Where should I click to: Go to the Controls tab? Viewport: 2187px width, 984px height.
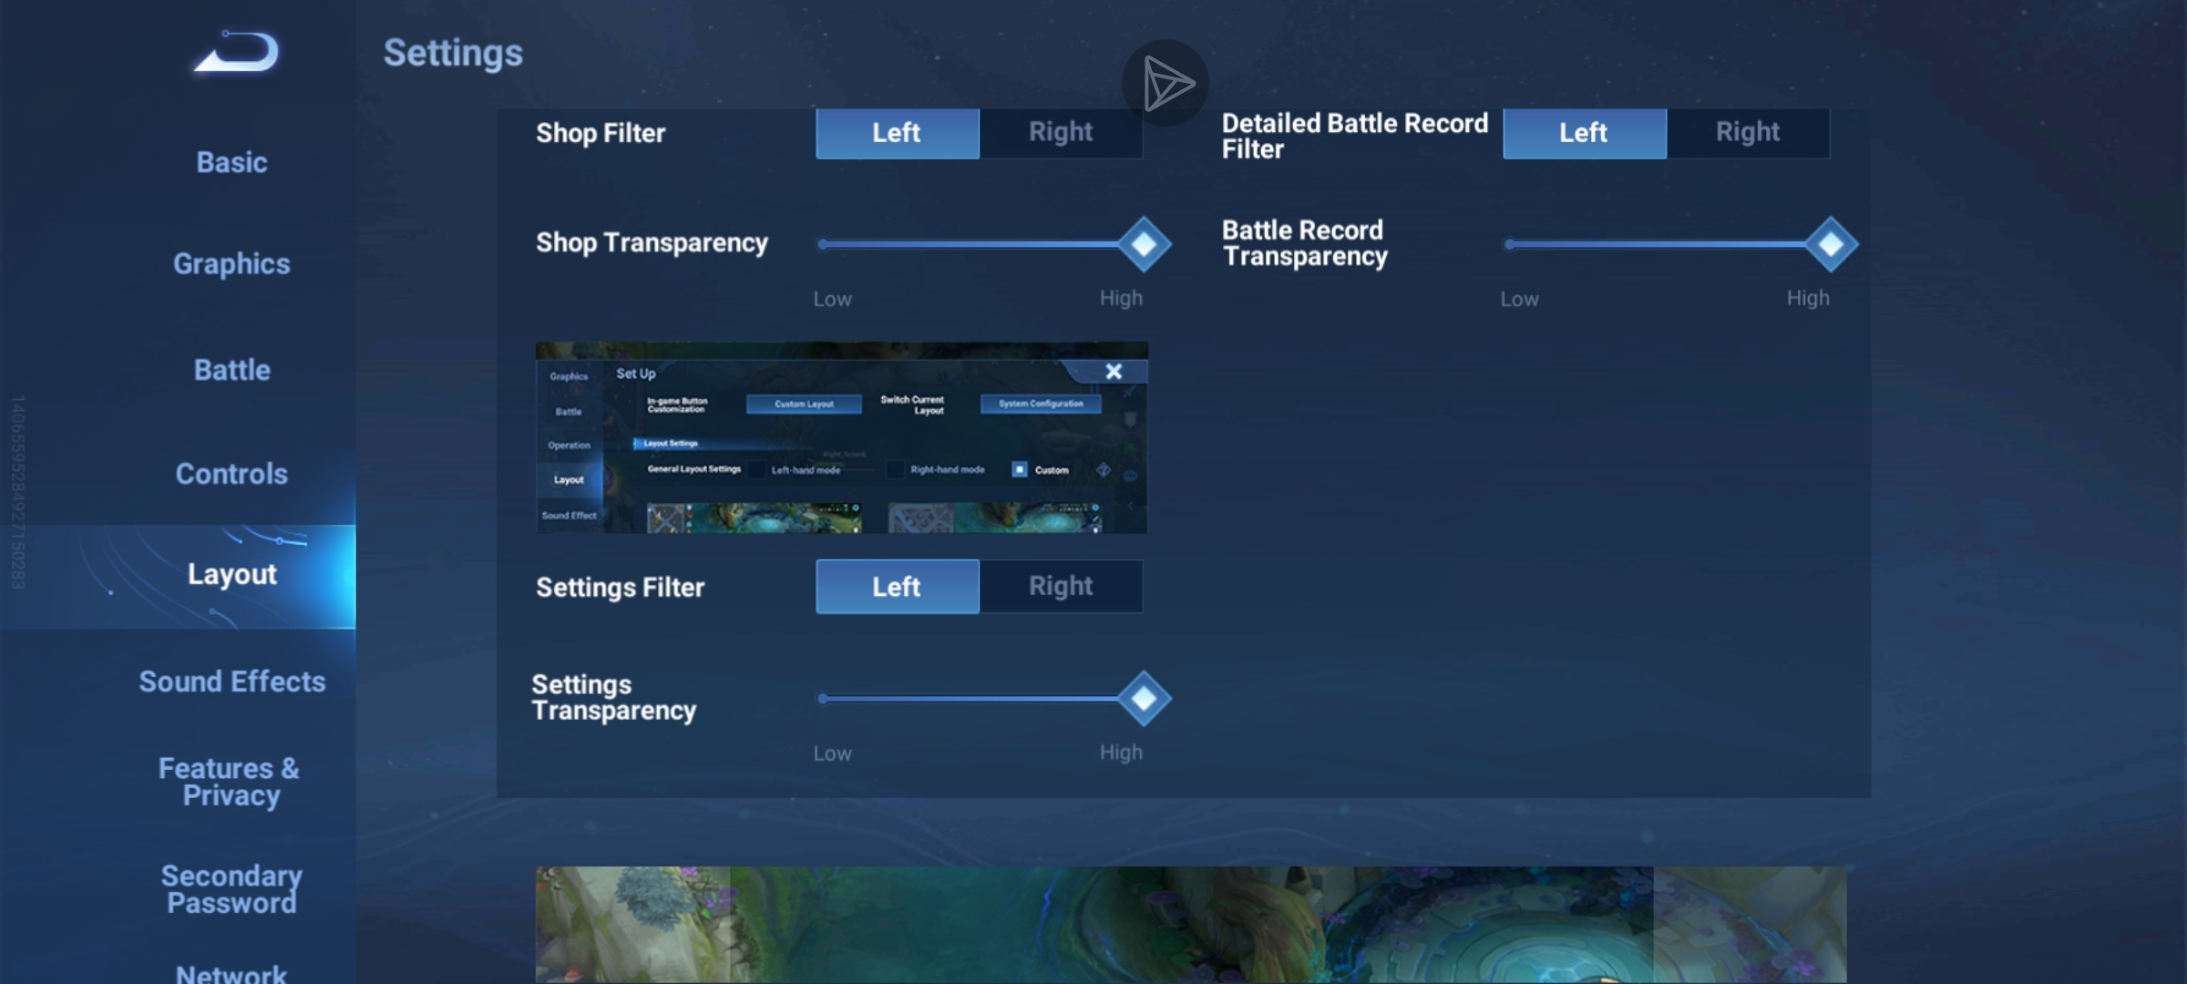(x=231, y=474)
